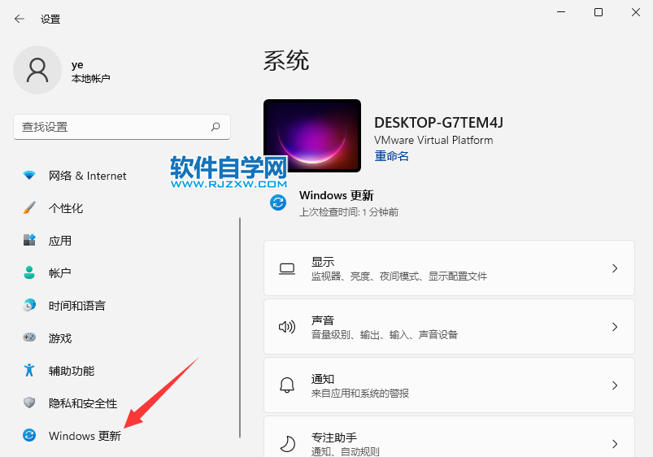Click the desktop wallpaper thumbnail

click(x=312, y=135)
